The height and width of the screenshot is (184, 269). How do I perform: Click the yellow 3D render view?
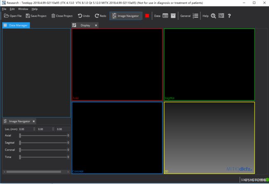tap(209, 138)
